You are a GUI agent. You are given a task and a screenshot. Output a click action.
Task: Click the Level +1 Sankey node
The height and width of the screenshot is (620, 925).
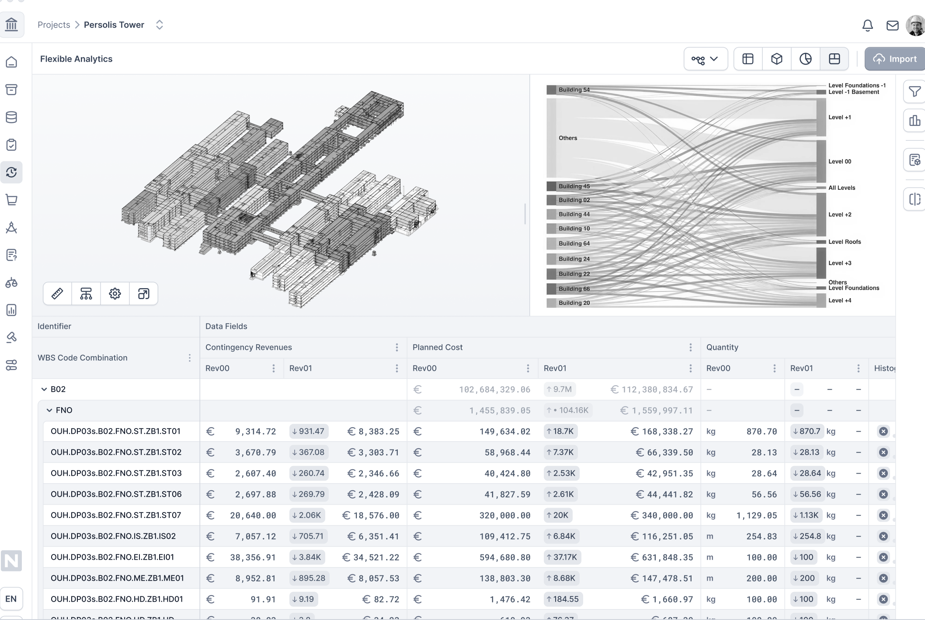pos(821,117)
